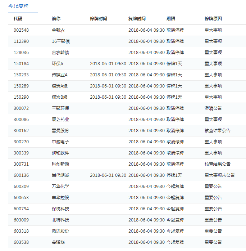The image size is (246, 251).
Task: Click stock name 16三聚债
Action: coord(61,41)
